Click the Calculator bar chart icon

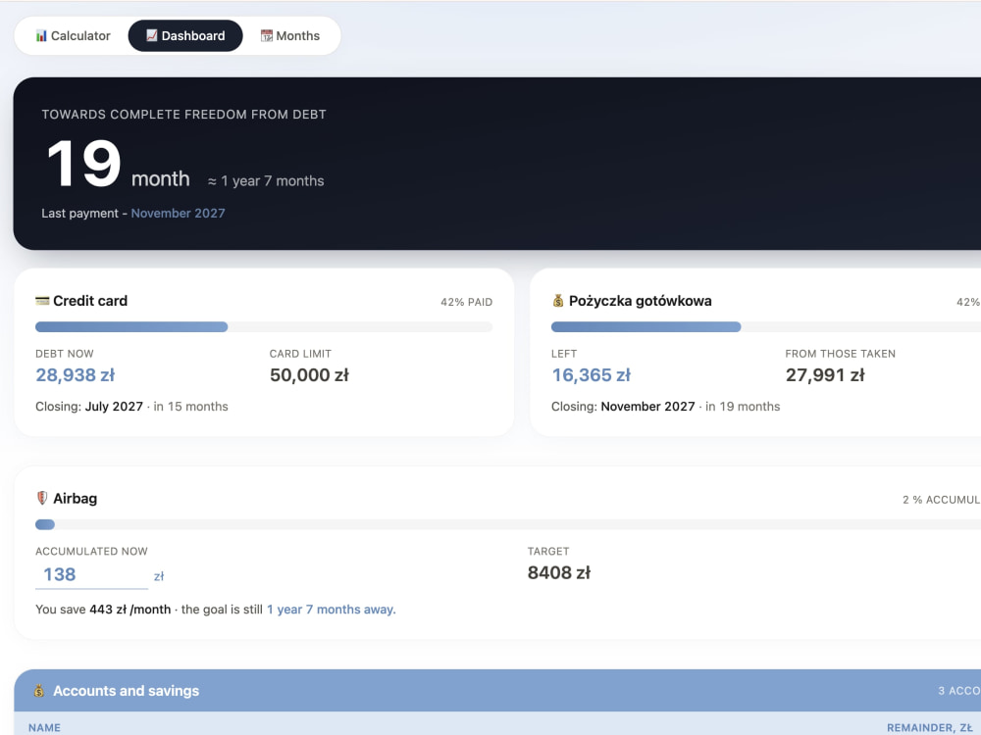[41, 35]
